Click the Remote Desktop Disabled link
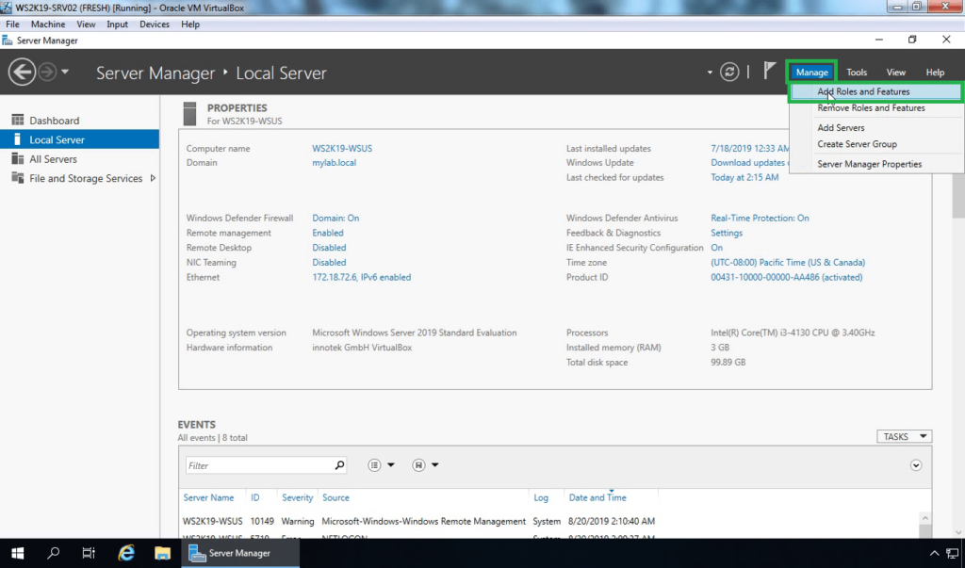The height and width of the screenshot is (568, 965). tap(329, 248)
